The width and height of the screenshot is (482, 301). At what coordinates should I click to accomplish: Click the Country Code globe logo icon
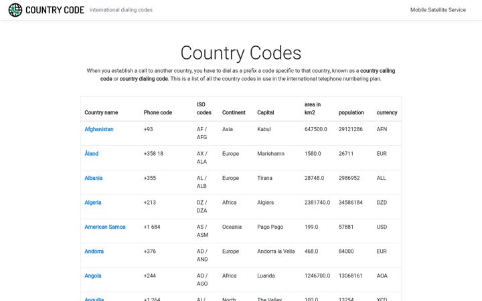coord(15,10)
